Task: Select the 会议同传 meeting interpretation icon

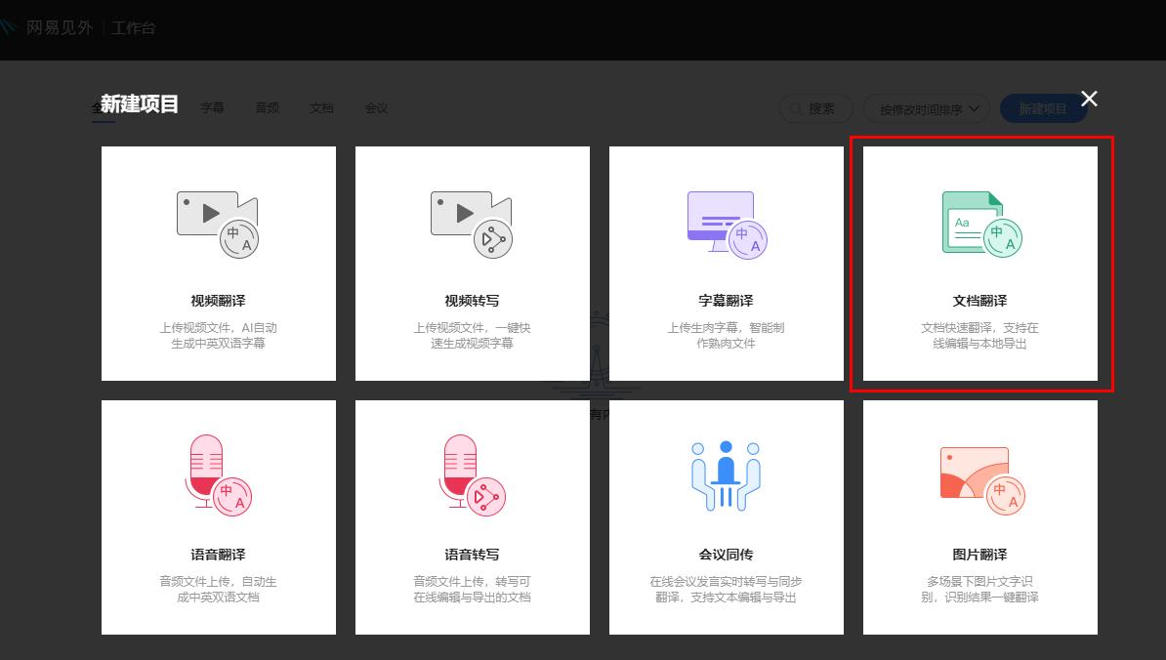Action: (x=726, y=475)
